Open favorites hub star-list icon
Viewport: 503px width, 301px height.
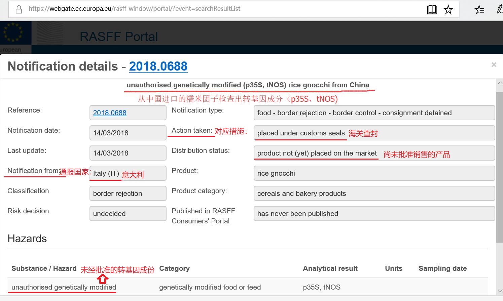coord(479,9)
